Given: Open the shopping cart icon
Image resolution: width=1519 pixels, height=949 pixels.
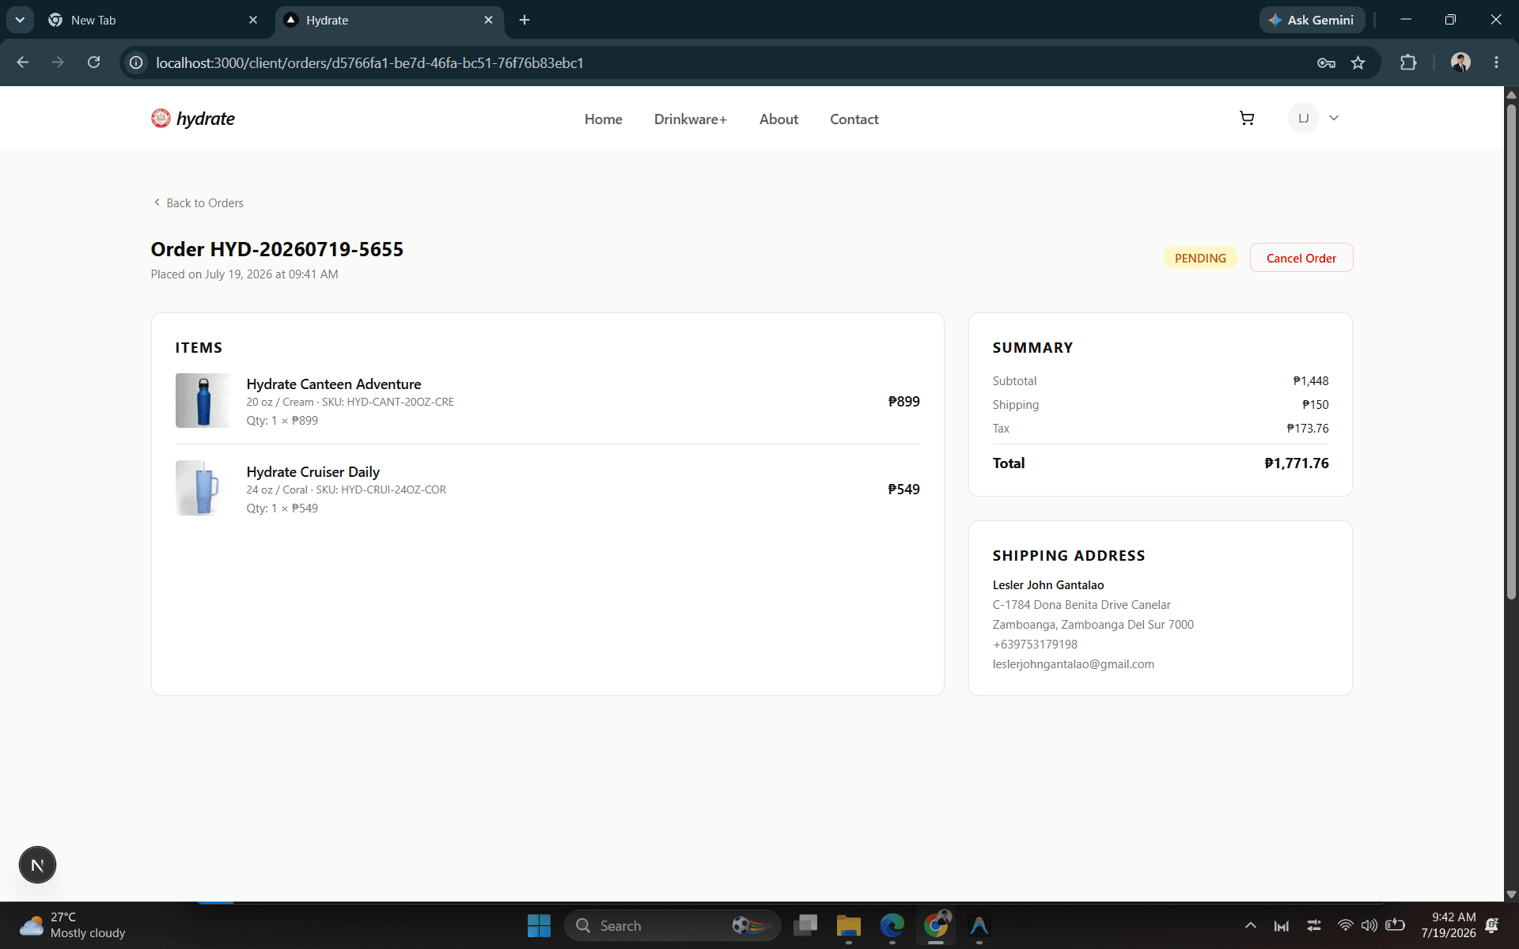Looking at the screenshot, I should (1247, 119).
